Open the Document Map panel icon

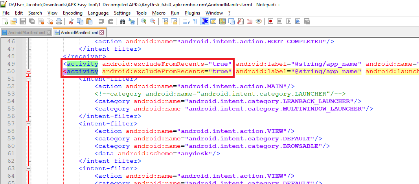(x=222, y=21)
